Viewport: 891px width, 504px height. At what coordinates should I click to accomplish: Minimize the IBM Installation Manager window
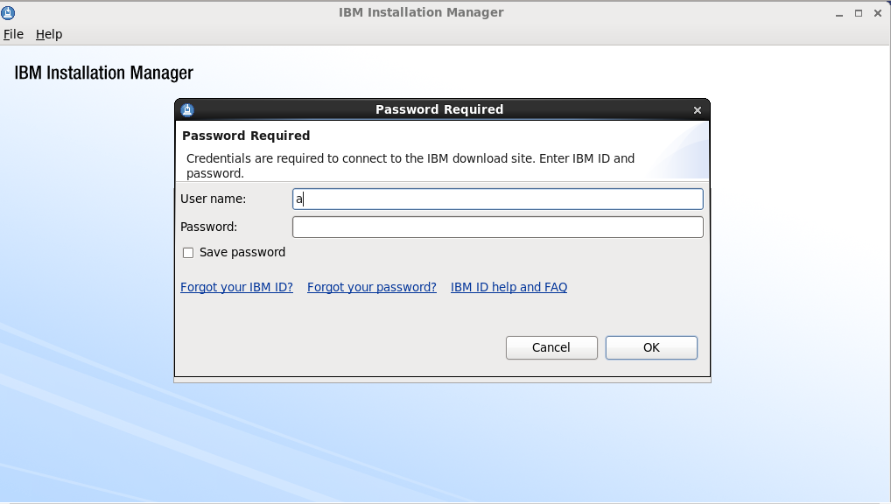tap(838, 13)
